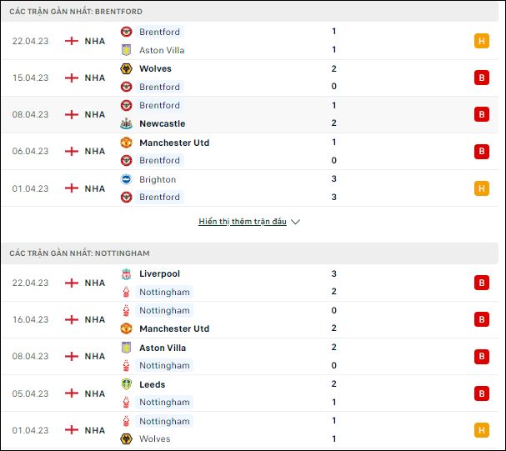This screenshot has height=451, width=506.
Task: Click the Wolves crest in the 15.04.23 match
Action: click(x=126, y=68)
